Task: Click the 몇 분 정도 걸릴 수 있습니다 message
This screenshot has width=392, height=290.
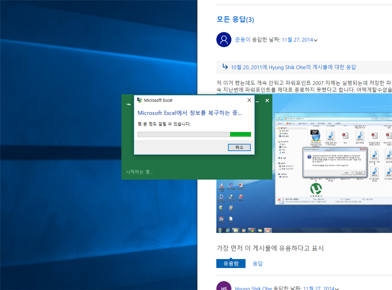Action: pyautogui.click(x=164, y=124)
